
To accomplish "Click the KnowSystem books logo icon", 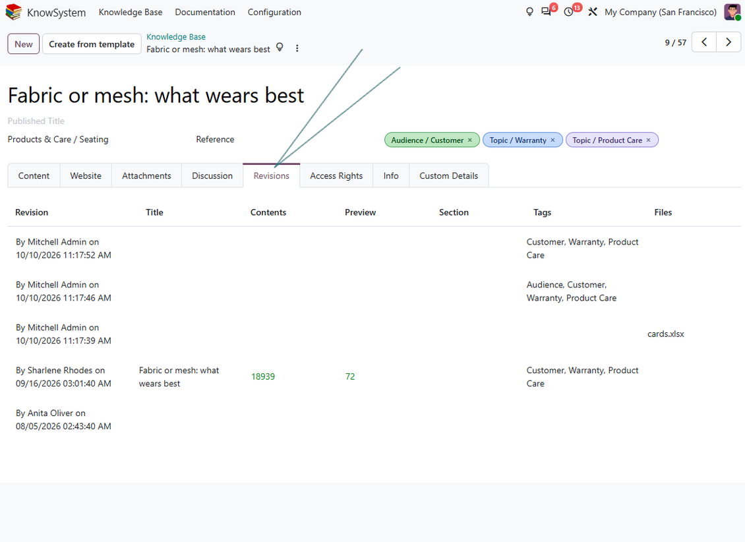I will (x=13, y=12).
